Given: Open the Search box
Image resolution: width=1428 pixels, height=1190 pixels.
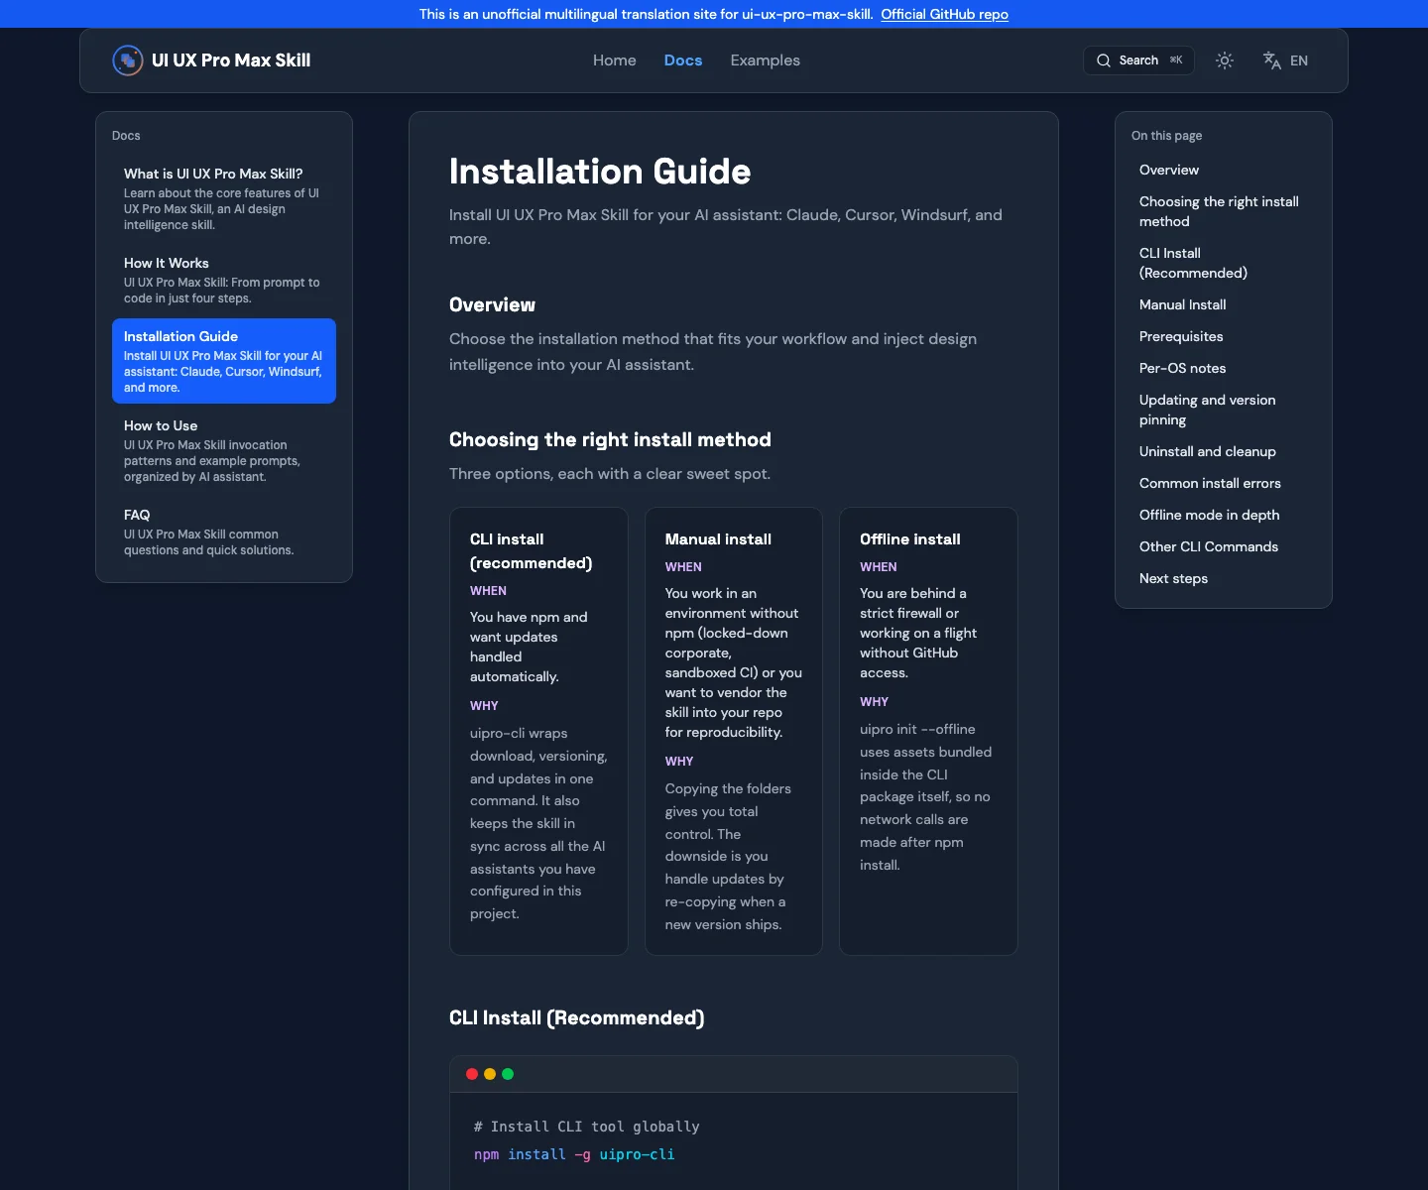Looking at the screenshot, I should 1138,60.
